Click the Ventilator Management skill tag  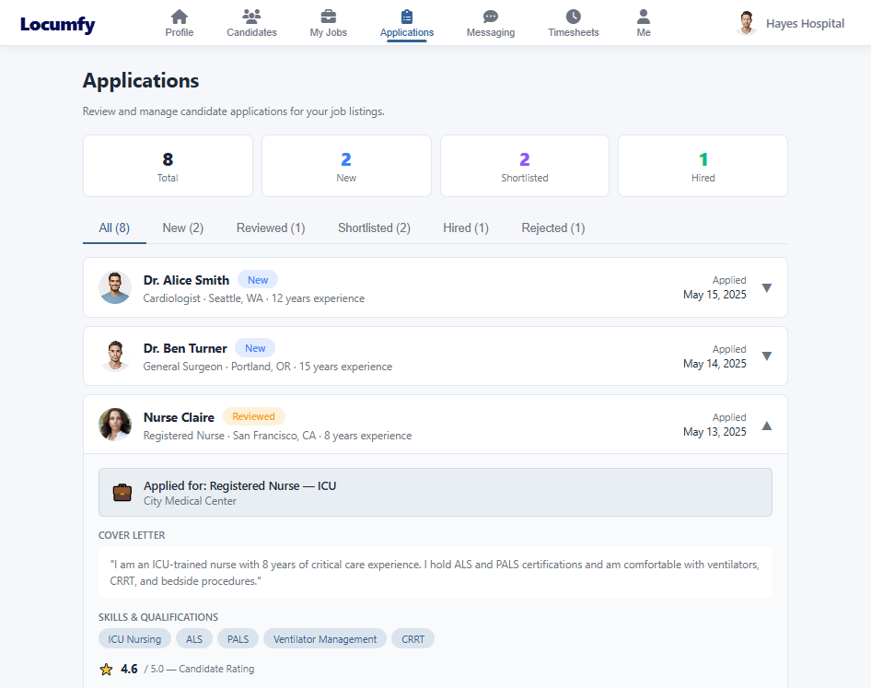[x=325, y=639]
